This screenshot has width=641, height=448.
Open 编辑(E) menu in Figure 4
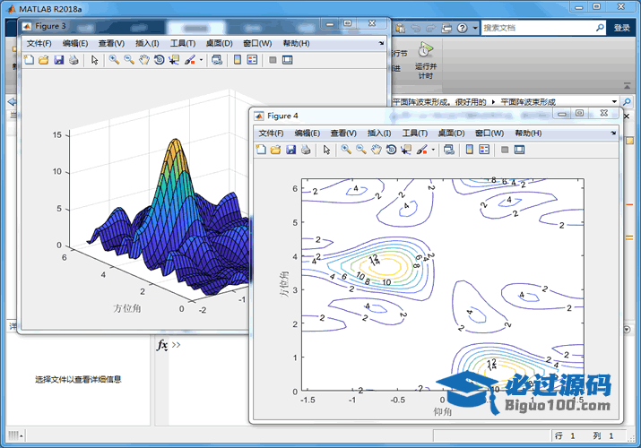pos(307,134)
